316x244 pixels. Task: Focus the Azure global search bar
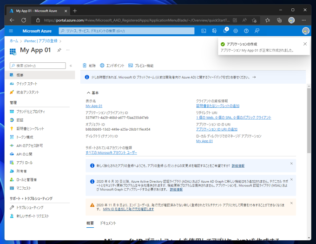[x=126, y=31]
